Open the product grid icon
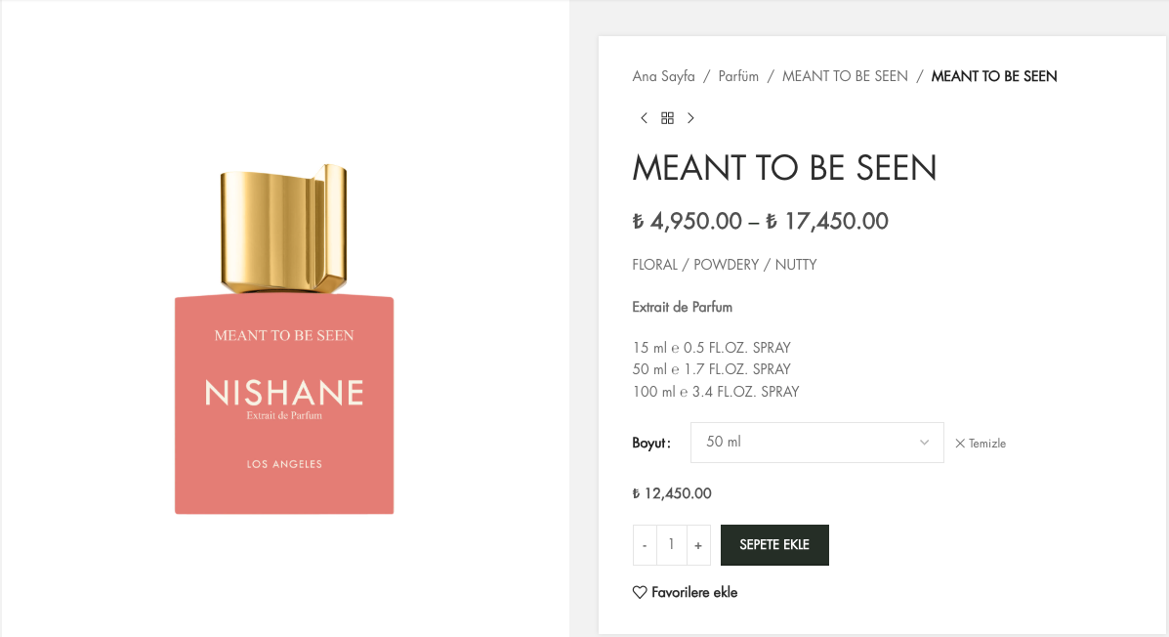Screen dimensions: 1169x637 pyautogui.click(x=667, y=118)
